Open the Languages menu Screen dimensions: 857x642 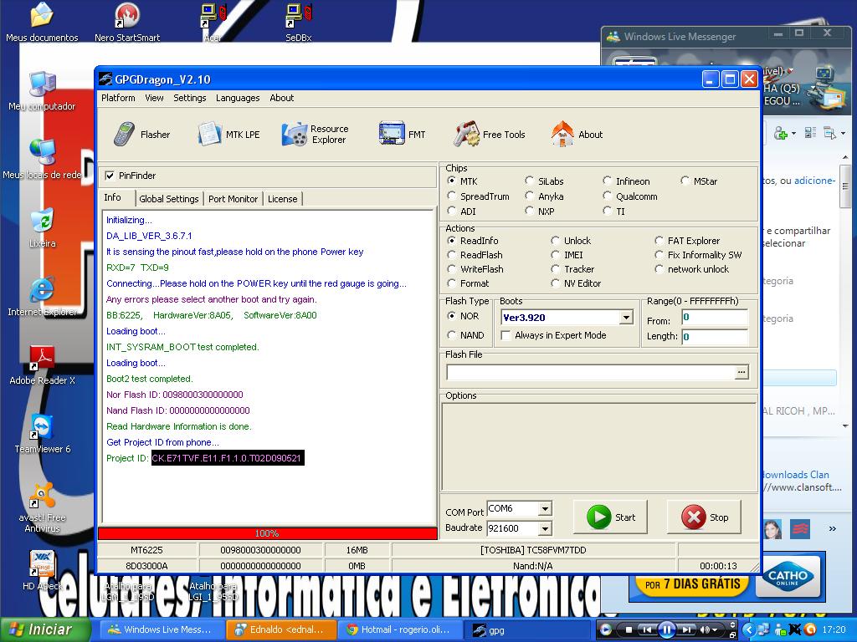[238, 98]
